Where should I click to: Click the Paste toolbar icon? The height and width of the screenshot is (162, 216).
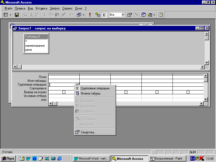click(57, 15)
